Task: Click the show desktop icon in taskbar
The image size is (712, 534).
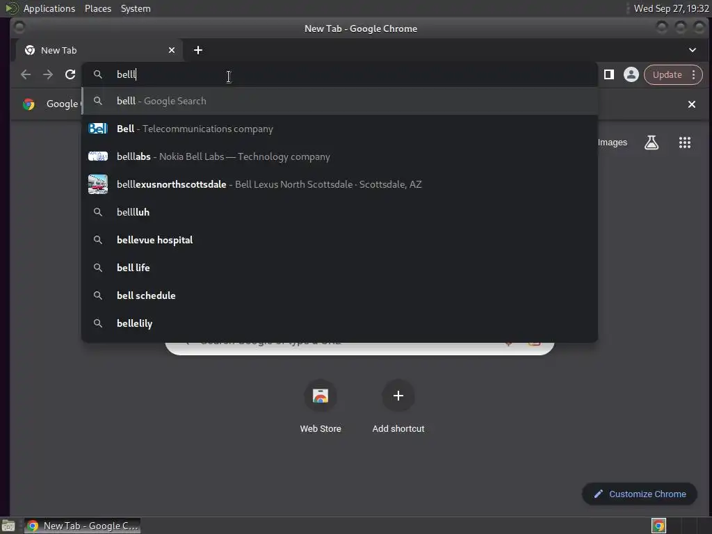Action: pos(8,526)
